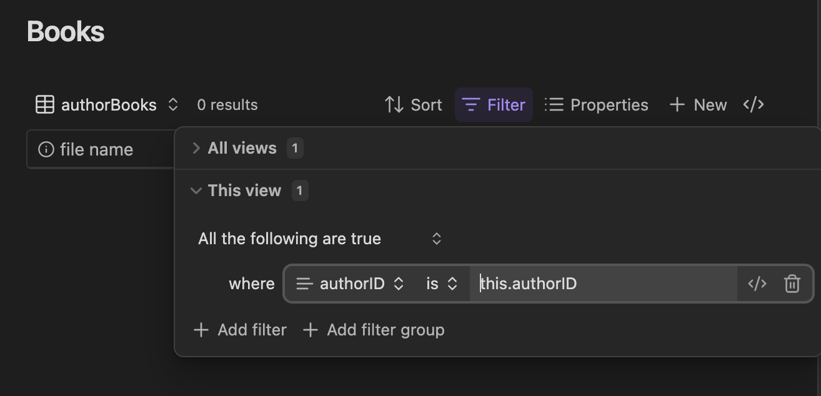The height and width of the screenshot is (396, 821).
Task: Change the 'is' operator dropdown
Action: click(x=442, y=284)
